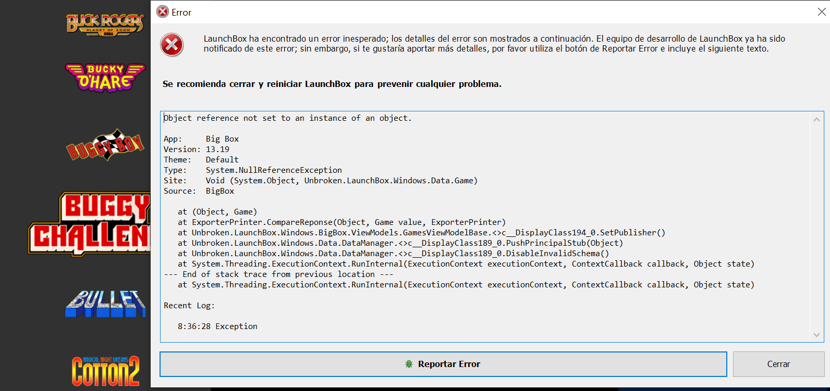Select the Buggy Challenge game logo in Big Box
This screenshot has width=830, height=391.
click(90, 224)
